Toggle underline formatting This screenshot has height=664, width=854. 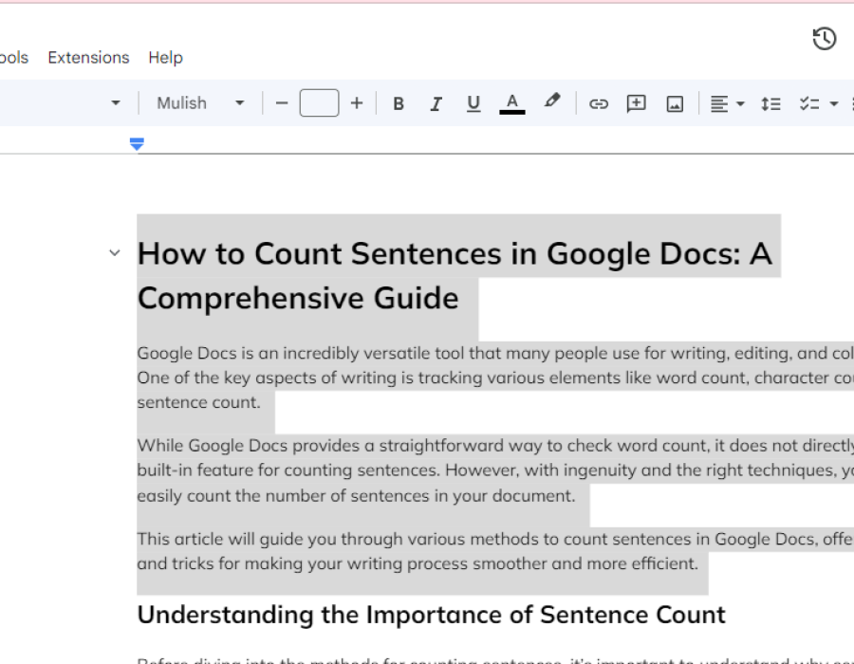coord(473,103)
